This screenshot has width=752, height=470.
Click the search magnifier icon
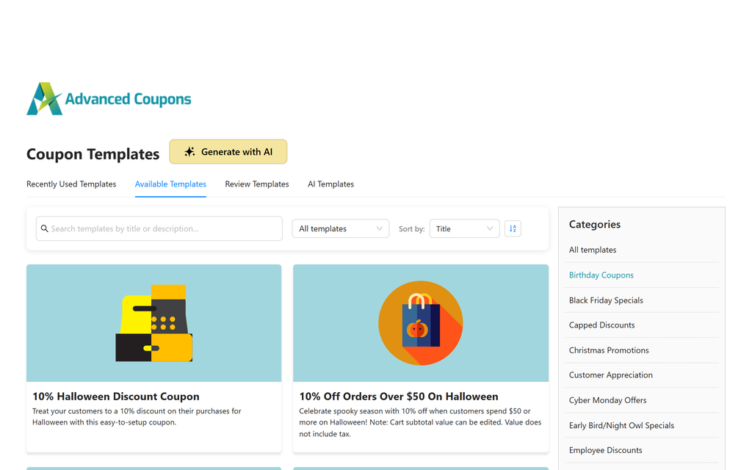pos(45,229)
